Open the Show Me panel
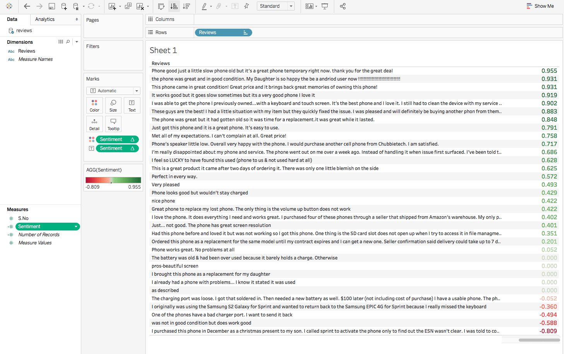The height and width of the screenshot is (354, 564). pyautogui.click(x=540, y=6)
